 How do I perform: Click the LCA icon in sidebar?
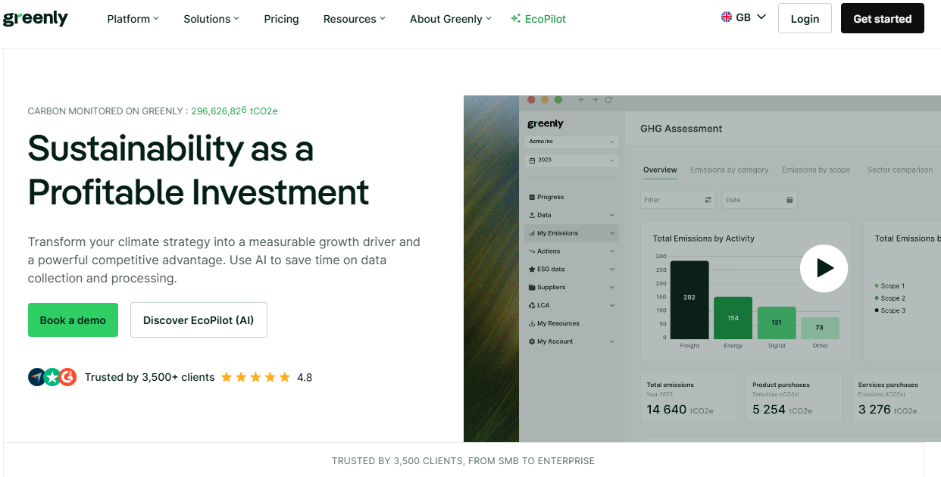click(532, 305)
